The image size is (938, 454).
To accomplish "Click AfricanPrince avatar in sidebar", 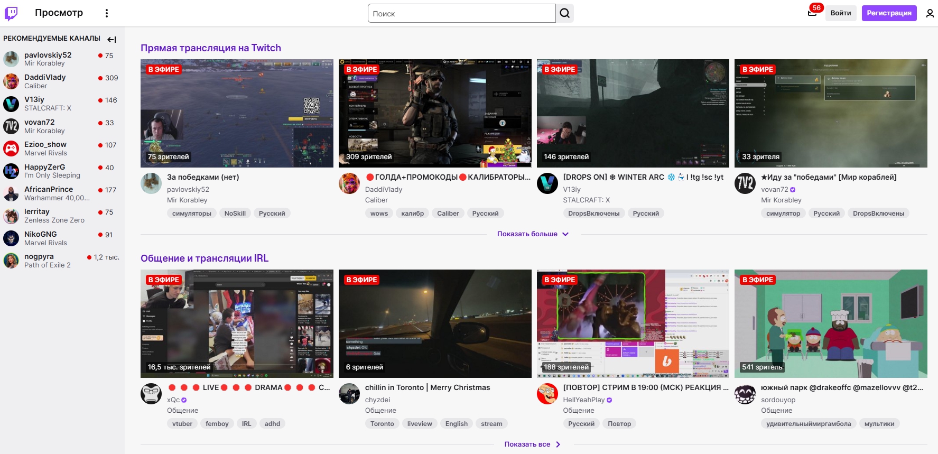I will 11,193.
